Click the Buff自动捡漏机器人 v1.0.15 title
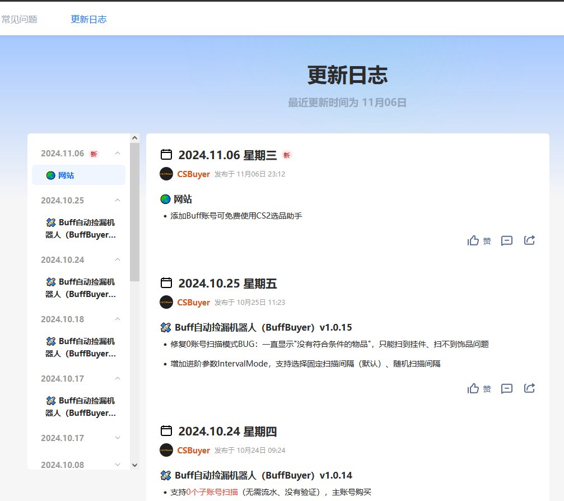Screen dimensions: 564x501 tap(263, 327)
